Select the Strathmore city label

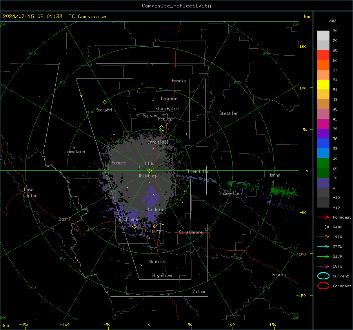pyautogui.click(x=191, y=232)
